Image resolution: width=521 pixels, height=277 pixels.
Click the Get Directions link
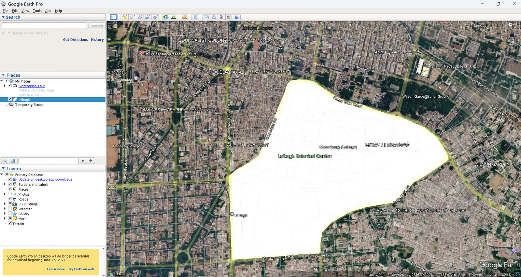click(76, 40)
